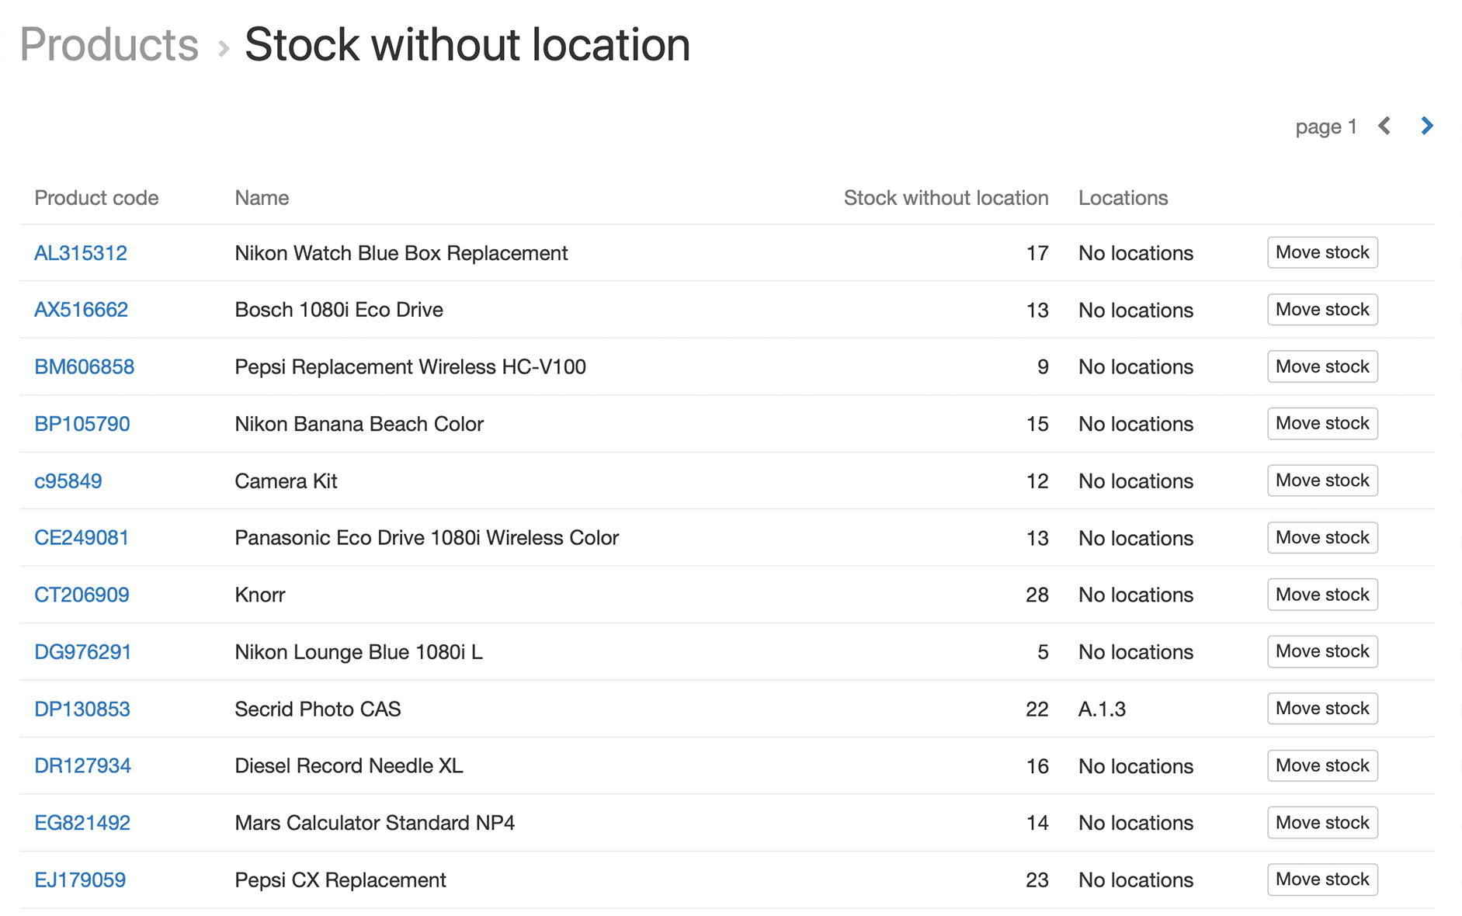Click the Product code column header
Viewport: 1462px width, 916px height.
96,198
